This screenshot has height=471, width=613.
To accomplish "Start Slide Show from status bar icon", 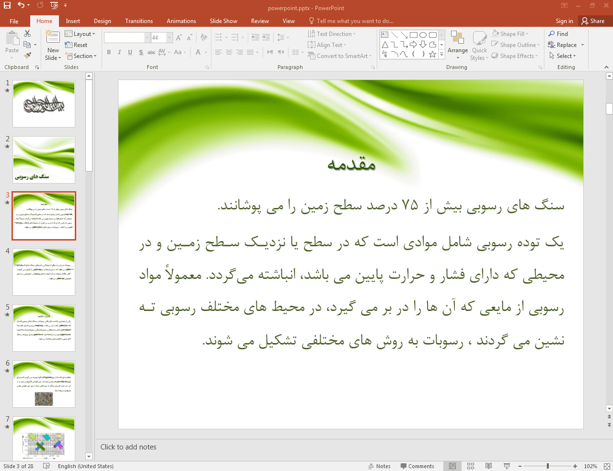I will [507, 466].
